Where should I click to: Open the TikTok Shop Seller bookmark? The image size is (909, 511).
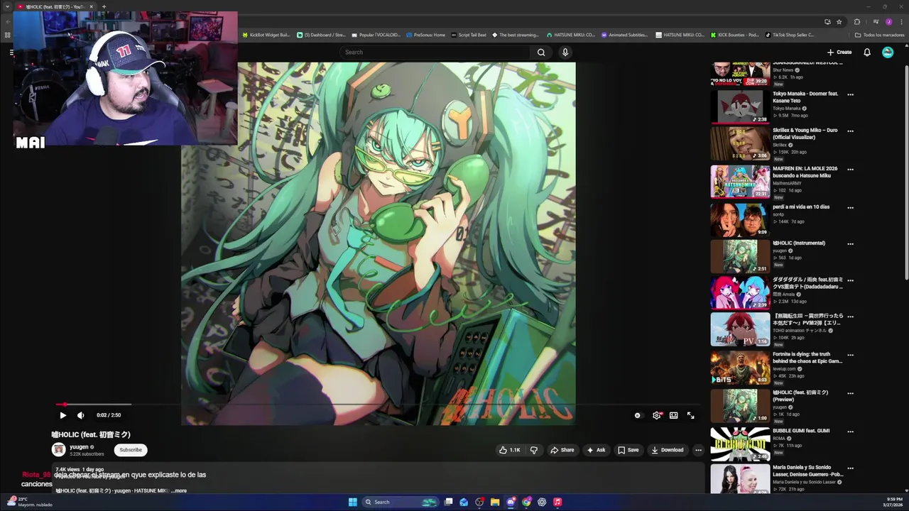point(790,35)
